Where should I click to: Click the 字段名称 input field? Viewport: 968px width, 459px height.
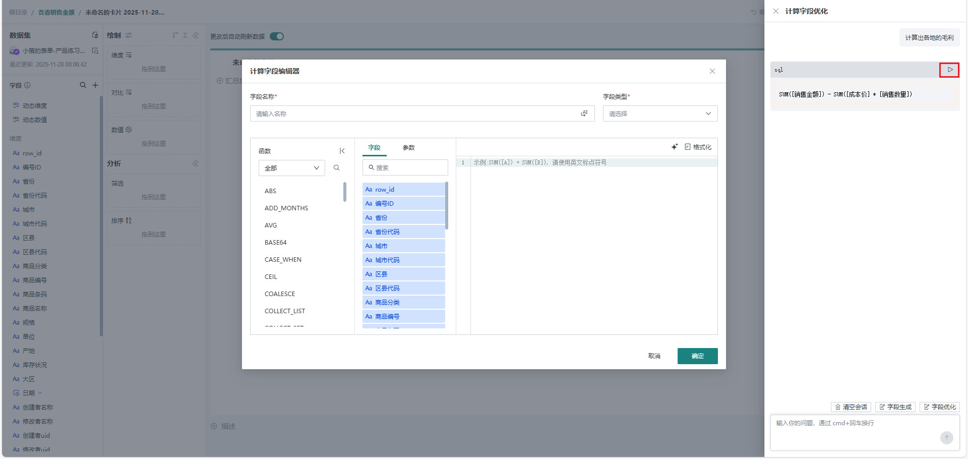coord(413,113)
